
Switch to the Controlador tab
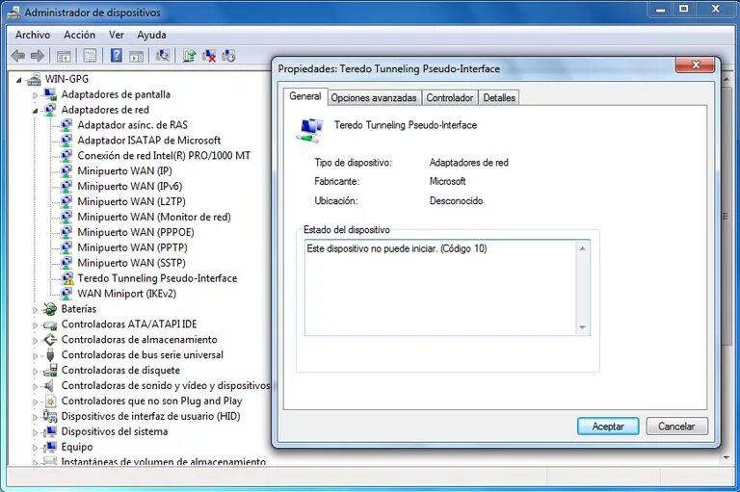pyautogui.click(x=449, y=97)
